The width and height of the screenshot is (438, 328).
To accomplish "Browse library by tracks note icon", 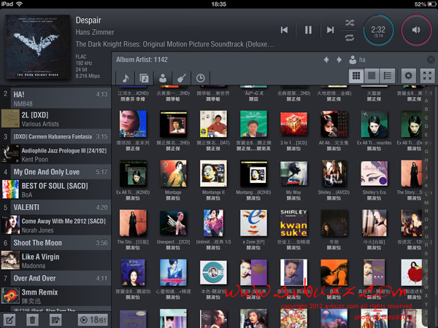I will (x=125, y=77).
